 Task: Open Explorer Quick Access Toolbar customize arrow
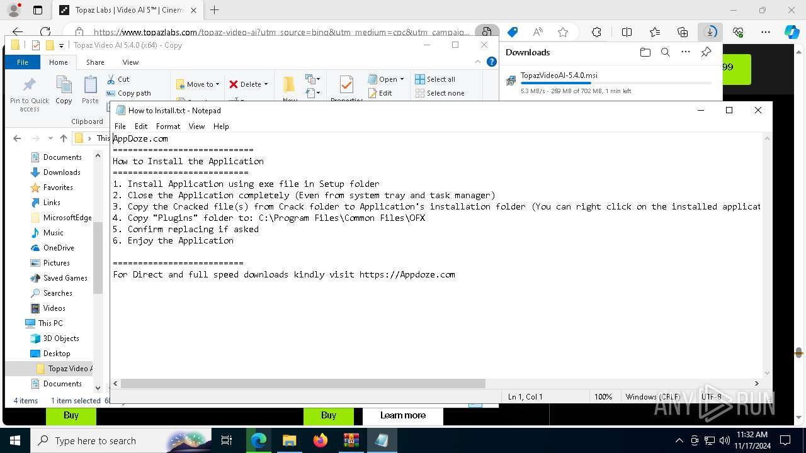(62, 45)
